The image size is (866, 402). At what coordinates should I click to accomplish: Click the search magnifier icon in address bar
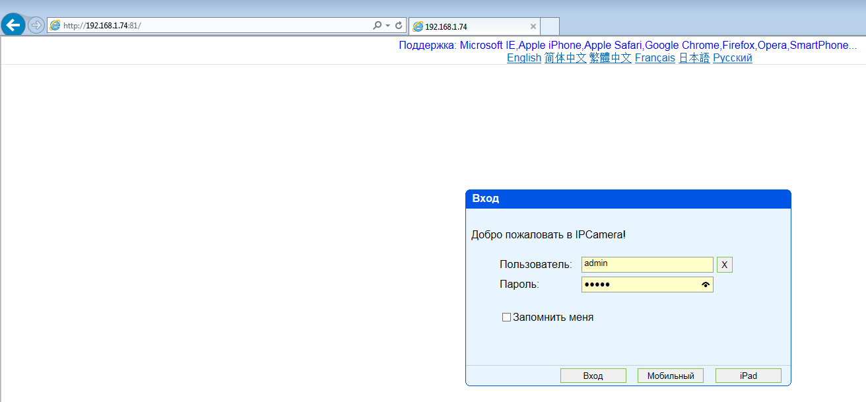(377, 26)
